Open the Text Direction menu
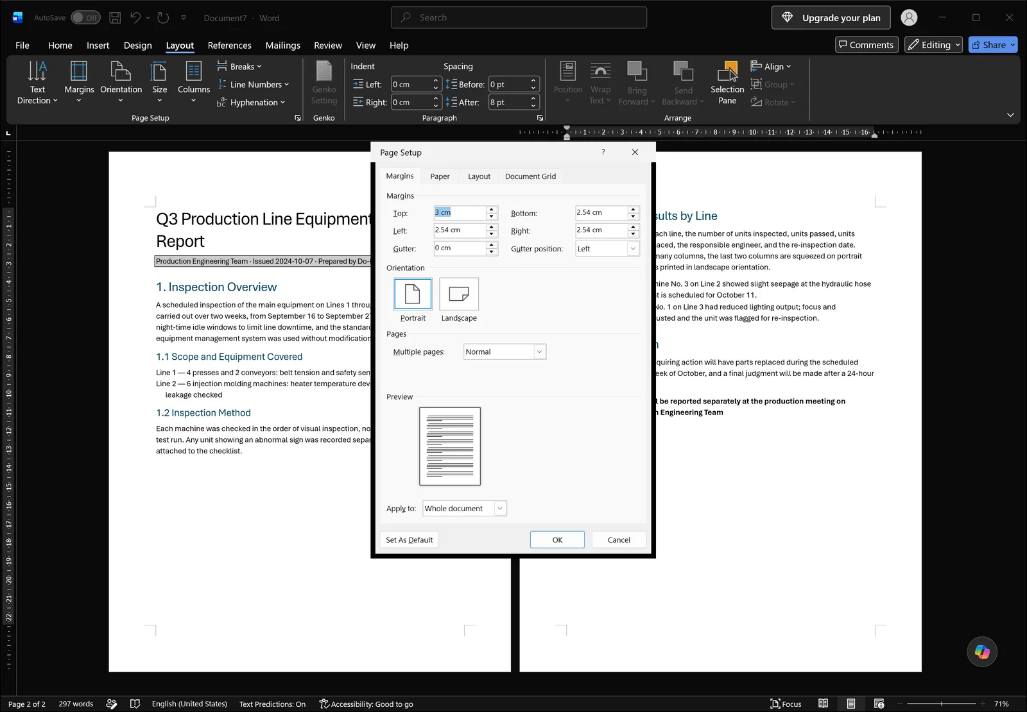1027x712 pixels. point(37,82)
